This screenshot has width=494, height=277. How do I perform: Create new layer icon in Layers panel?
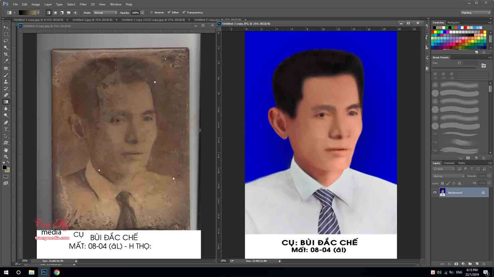click(x=477, y=264)
